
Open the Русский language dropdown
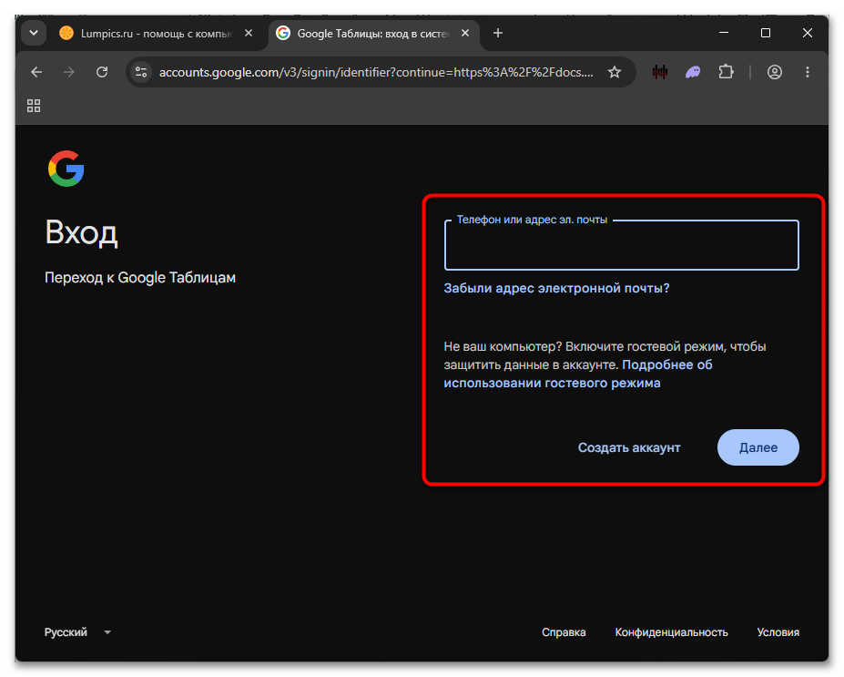click(x=77, y=631)
